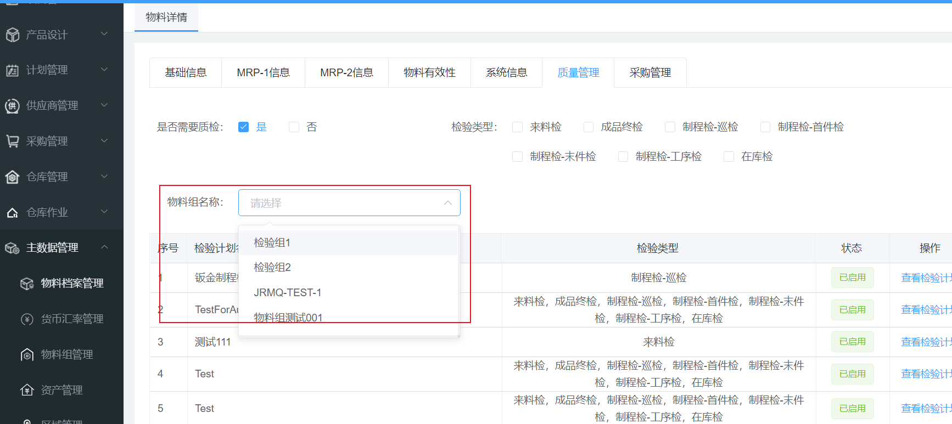Click the 计划管理 chart icon in sidebar
The height and width of the screenshot is (424, 952).
13,70
